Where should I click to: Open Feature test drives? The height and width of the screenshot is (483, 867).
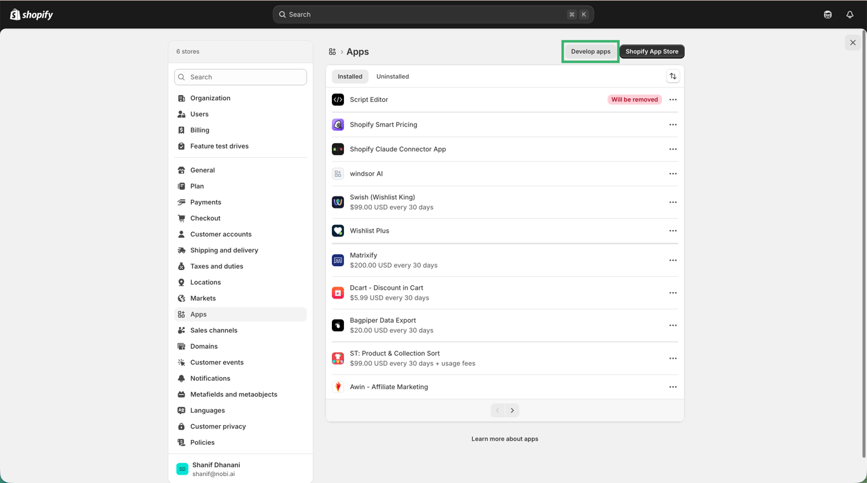(x=241, y=146)
